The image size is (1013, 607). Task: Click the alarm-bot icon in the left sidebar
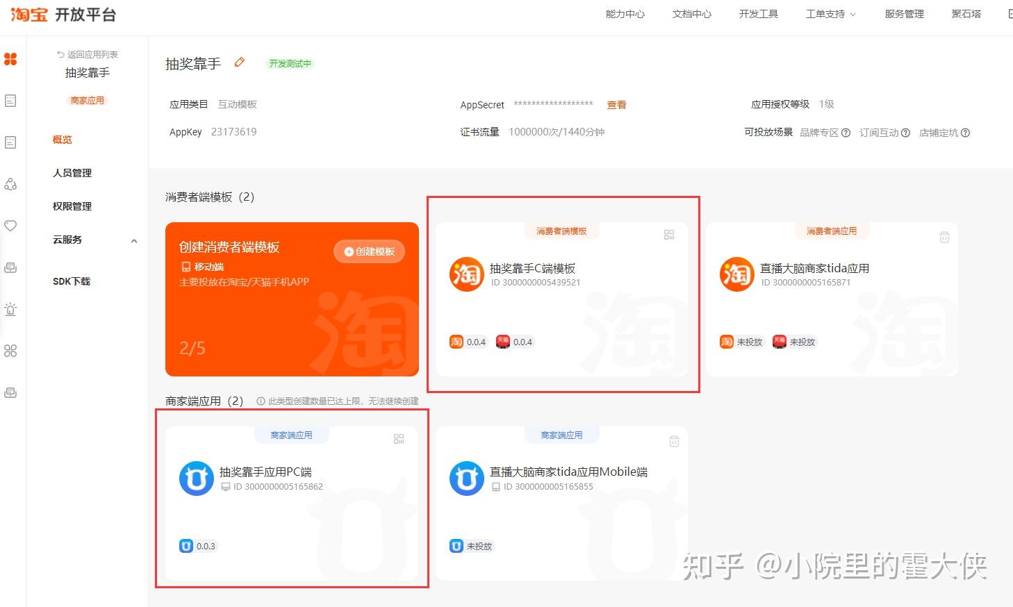10,309
